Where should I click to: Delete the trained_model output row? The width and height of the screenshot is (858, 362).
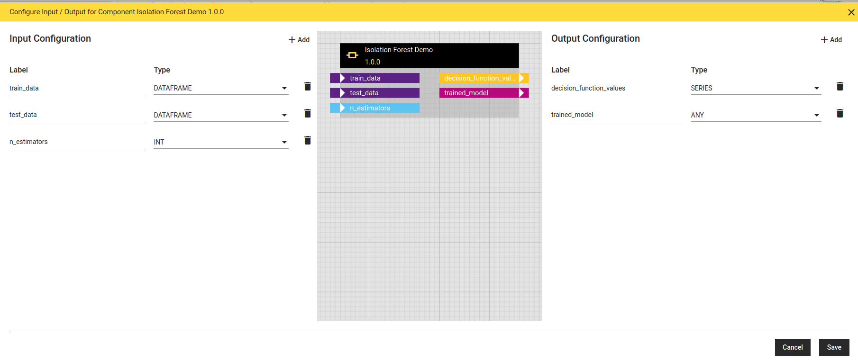coord(840,113)
